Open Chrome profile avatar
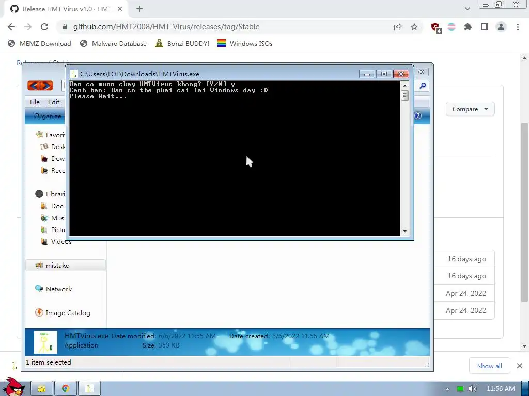Image resolution: width=529 pixels, height=396 pixels. click(x=501, y=27)
